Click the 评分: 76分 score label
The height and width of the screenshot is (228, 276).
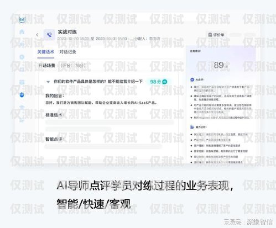pos(73,66)
